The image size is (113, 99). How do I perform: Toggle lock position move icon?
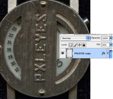click(x=80, y=45)
